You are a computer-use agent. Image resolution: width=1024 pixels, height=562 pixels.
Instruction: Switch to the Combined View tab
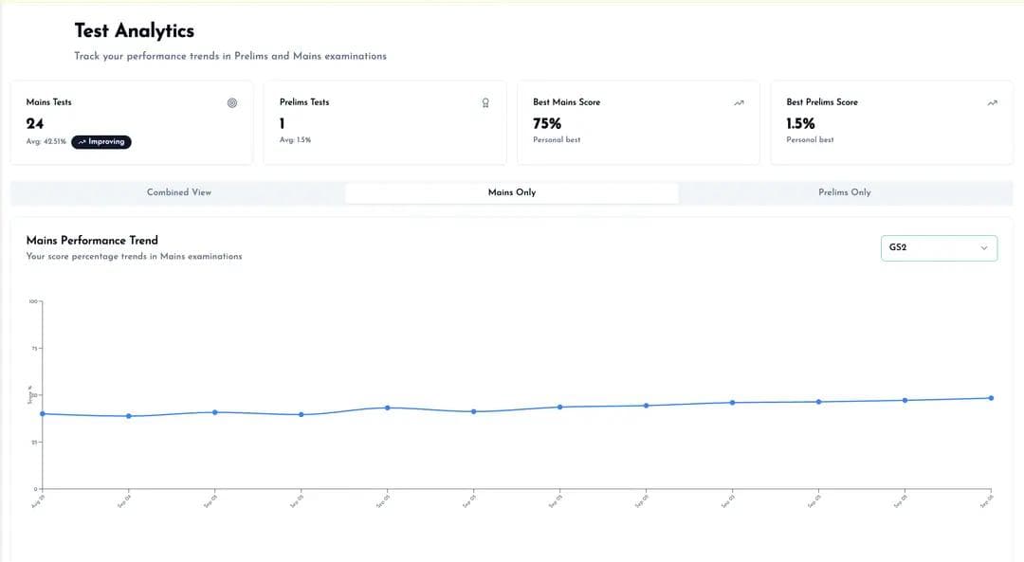click(179, 191)
